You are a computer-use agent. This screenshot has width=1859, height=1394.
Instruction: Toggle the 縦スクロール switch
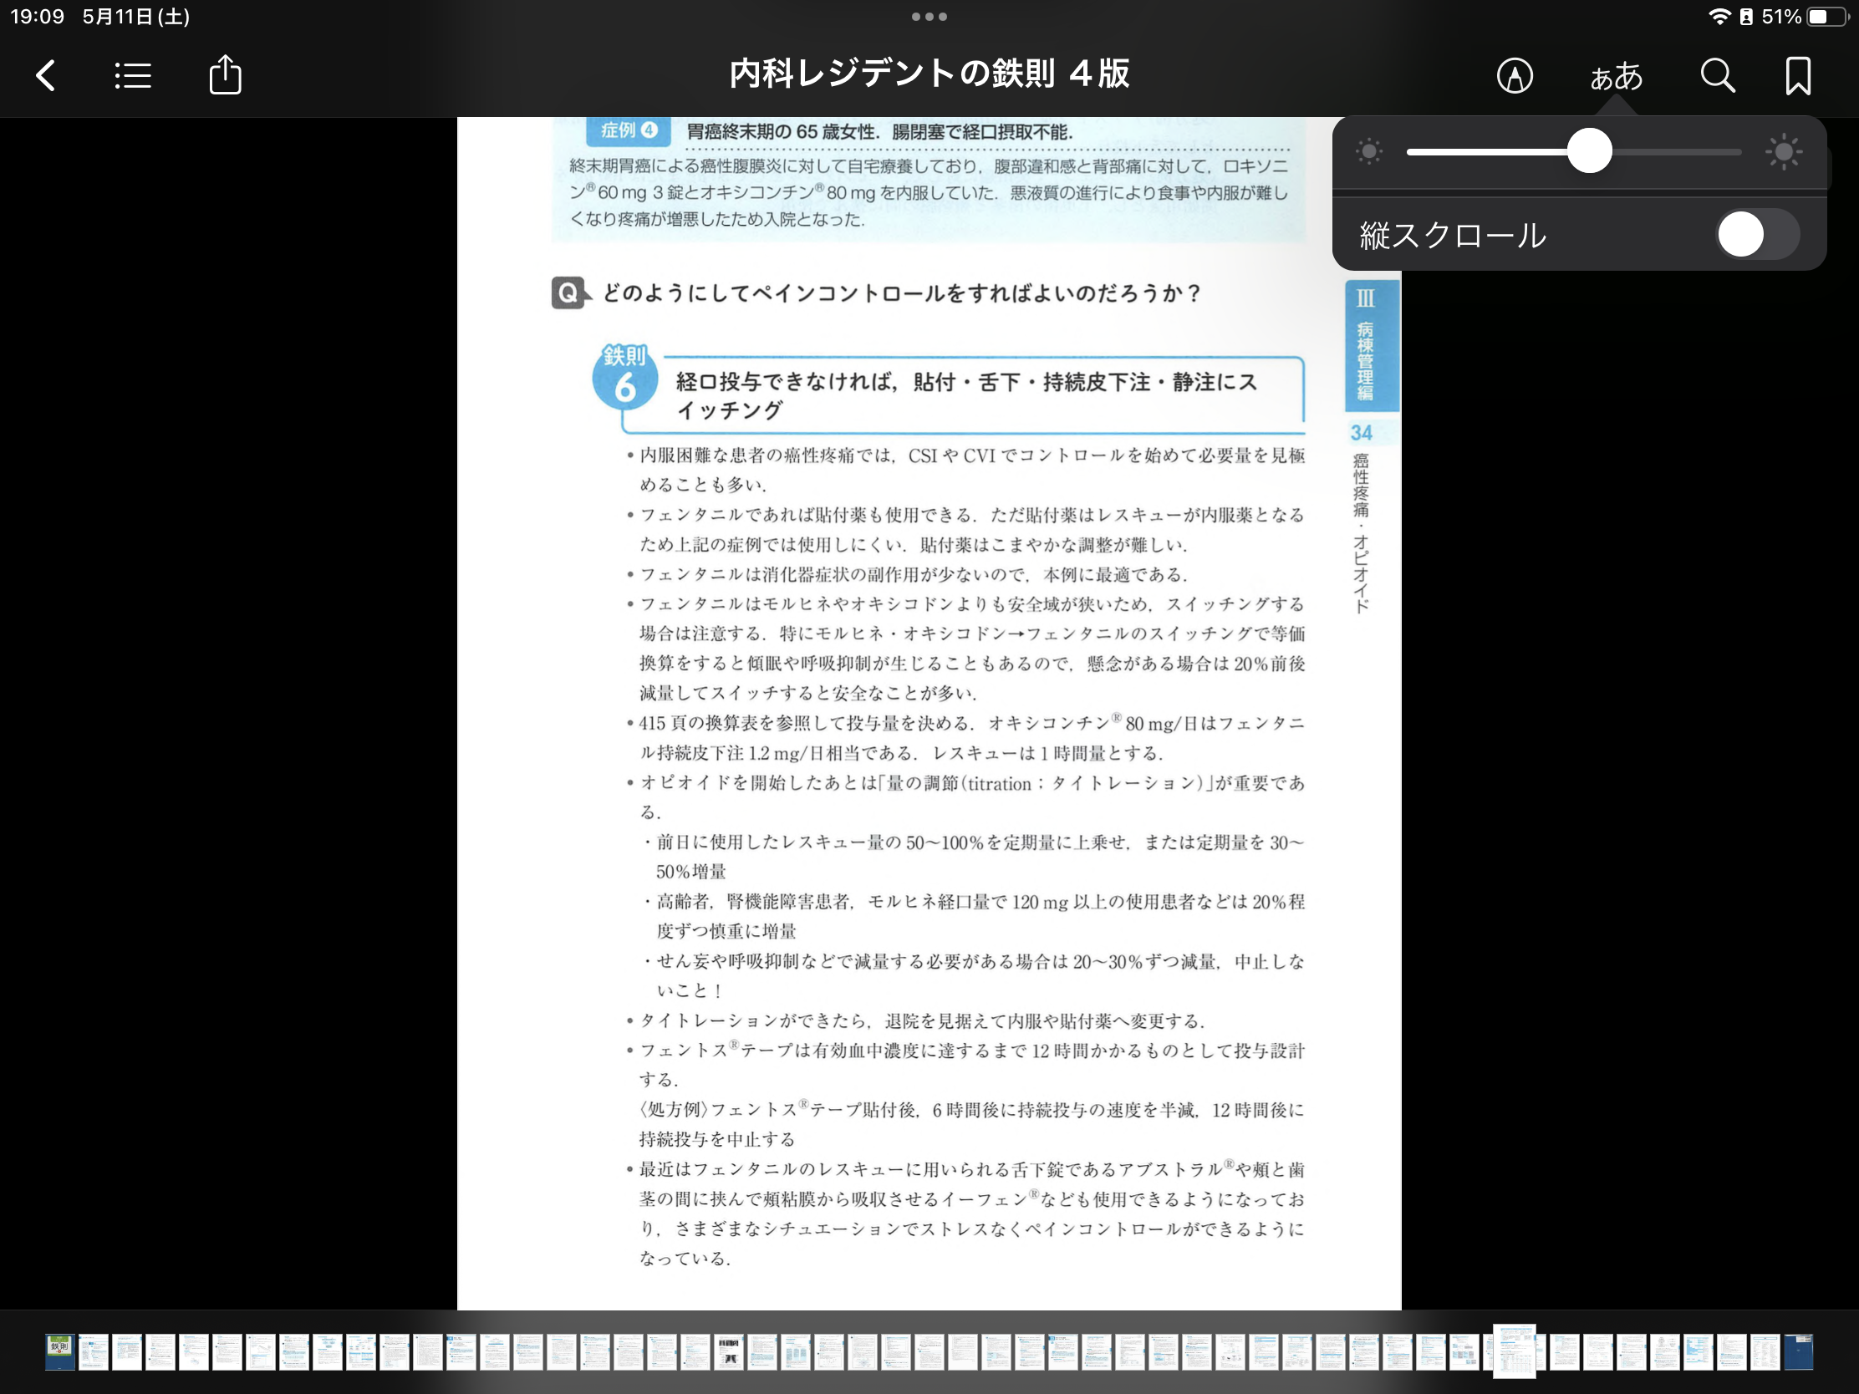click(x=1756, y=235)
